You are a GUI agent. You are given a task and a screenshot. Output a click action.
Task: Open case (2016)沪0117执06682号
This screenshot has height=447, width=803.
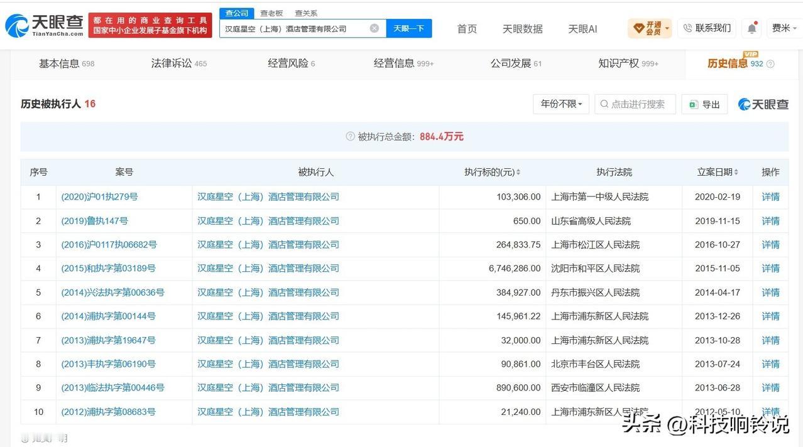(x=109, y=245)
